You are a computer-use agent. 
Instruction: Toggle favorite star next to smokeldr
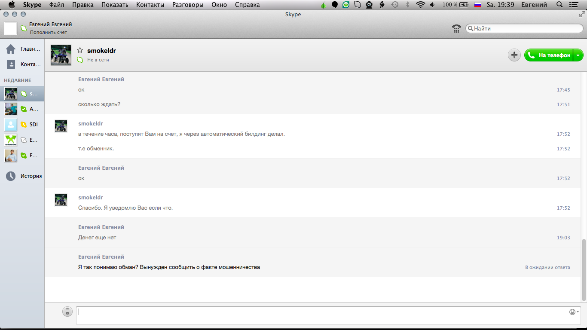(x=80, y=51)
